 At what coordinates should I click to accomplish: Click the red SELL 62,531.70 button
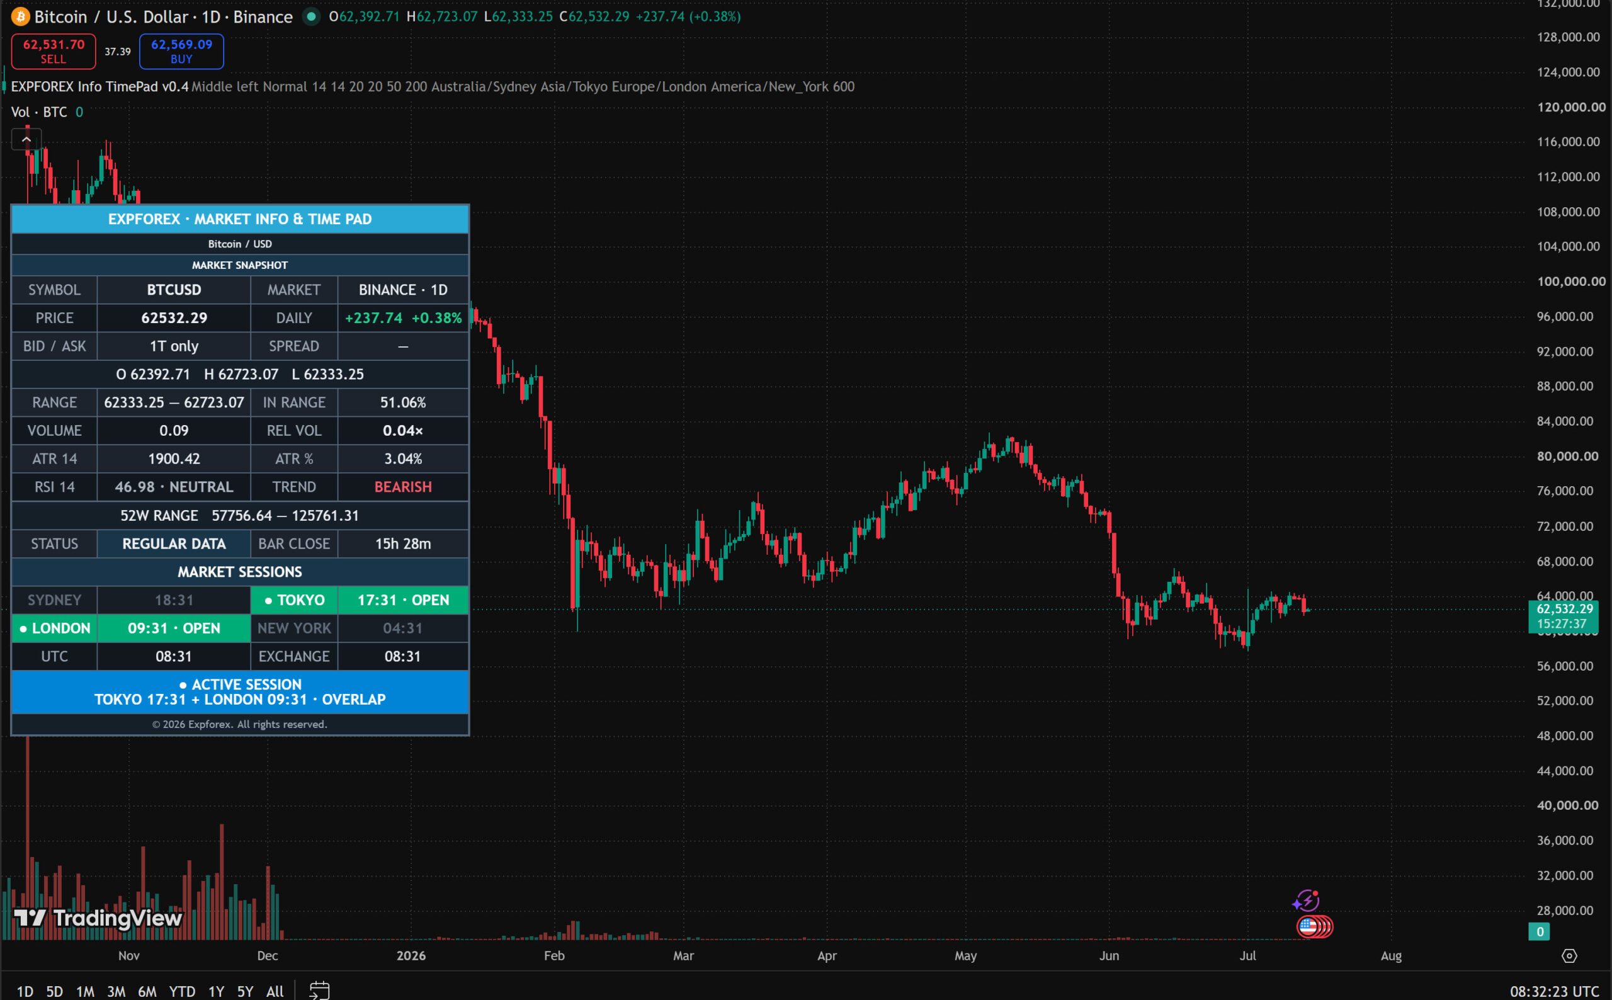54,51
